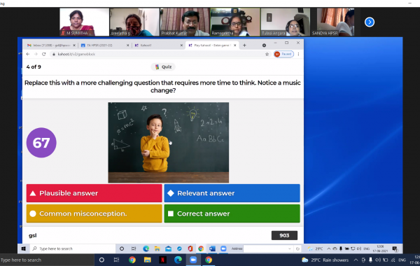This screenshot has width=420, height=266.
Task: Open the Mail app on the shared taskbar
Action: coord(168,248)
